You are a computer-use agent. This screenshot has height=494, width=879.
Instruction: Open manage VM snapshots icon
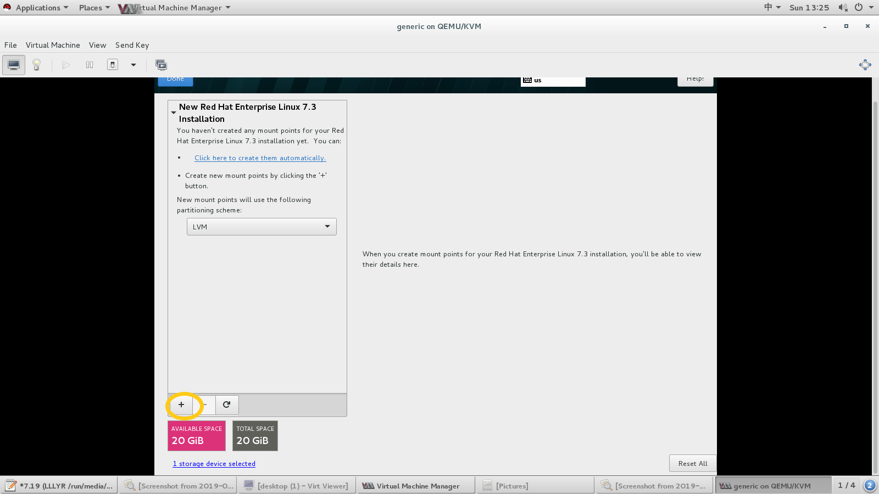[x=161, y=65]
